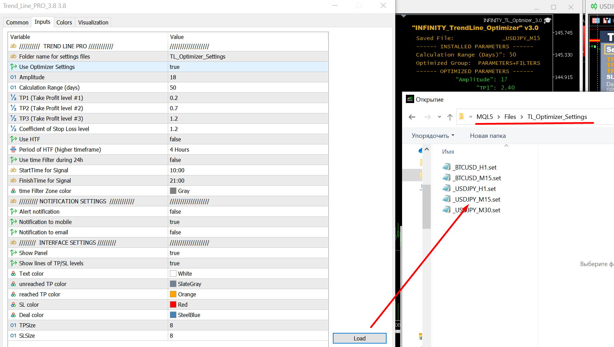This screenshot has width=614, height=347.
Task: Click the Calculation Range value 50
Action: pos(173,88)
